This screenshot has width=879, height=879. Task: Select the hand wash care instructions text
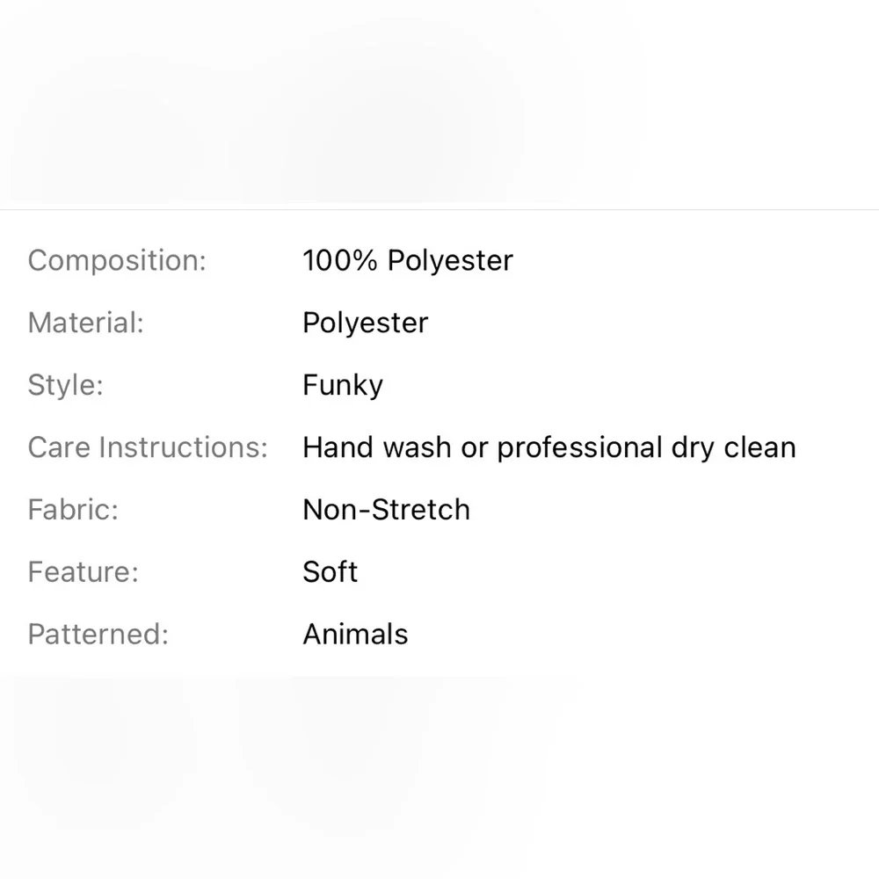click(x=548, y=447)
